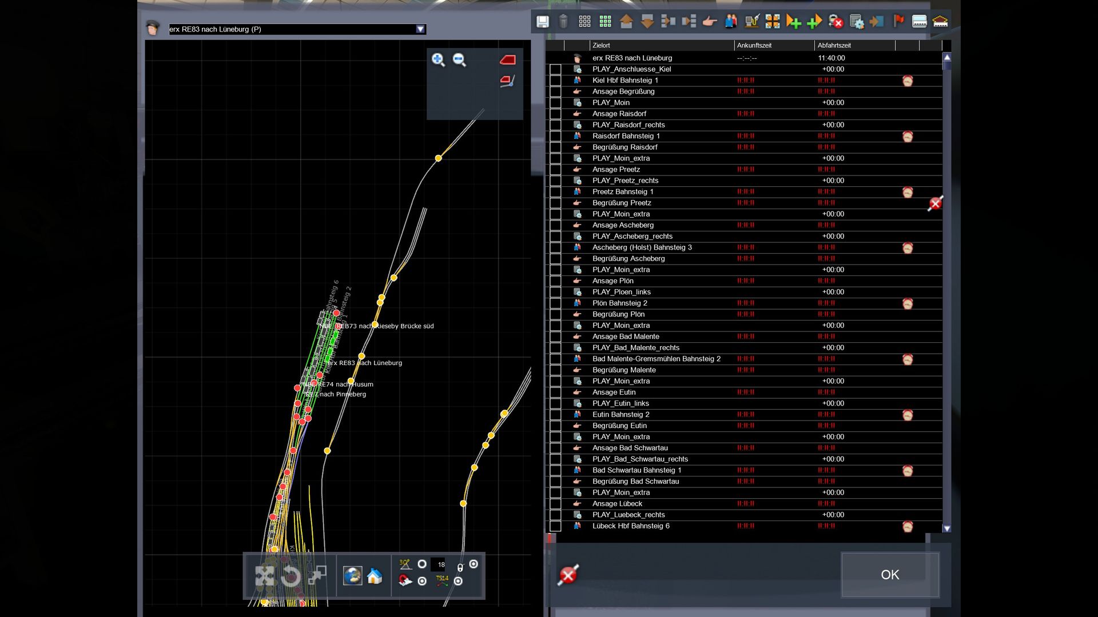Toggle the 30-degree angle radio button
The height and width of the screenshot is (617, 1098).
pos(422,564)
